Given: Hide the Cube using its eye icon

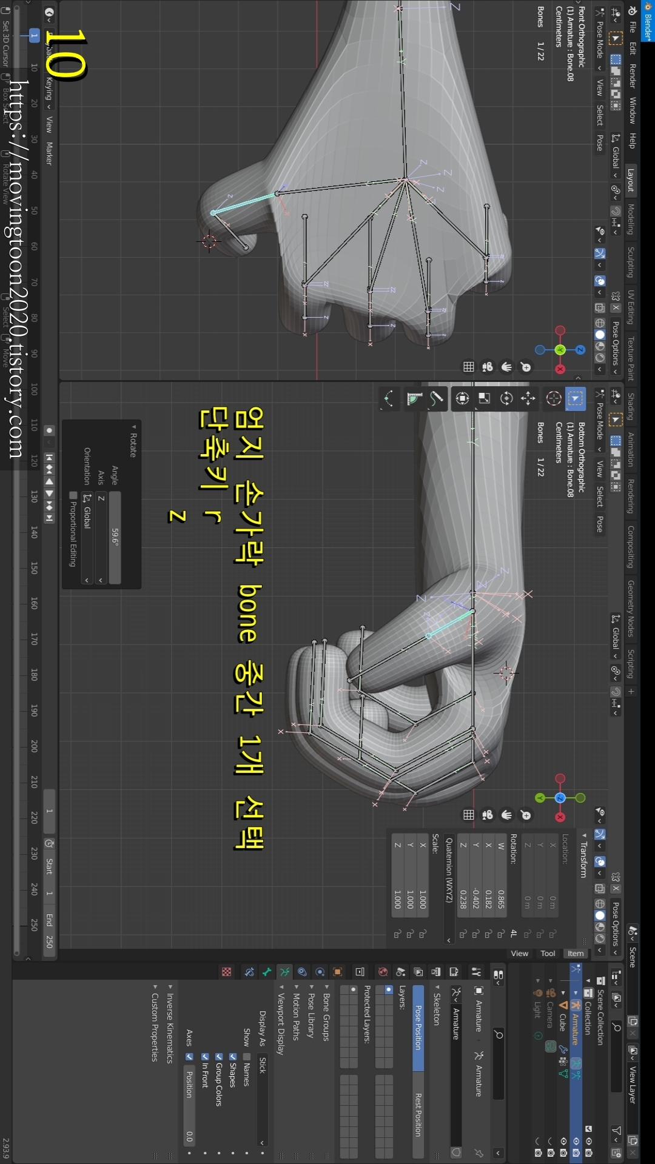Looking at the screenshot, I should [x=563, y=1141].
